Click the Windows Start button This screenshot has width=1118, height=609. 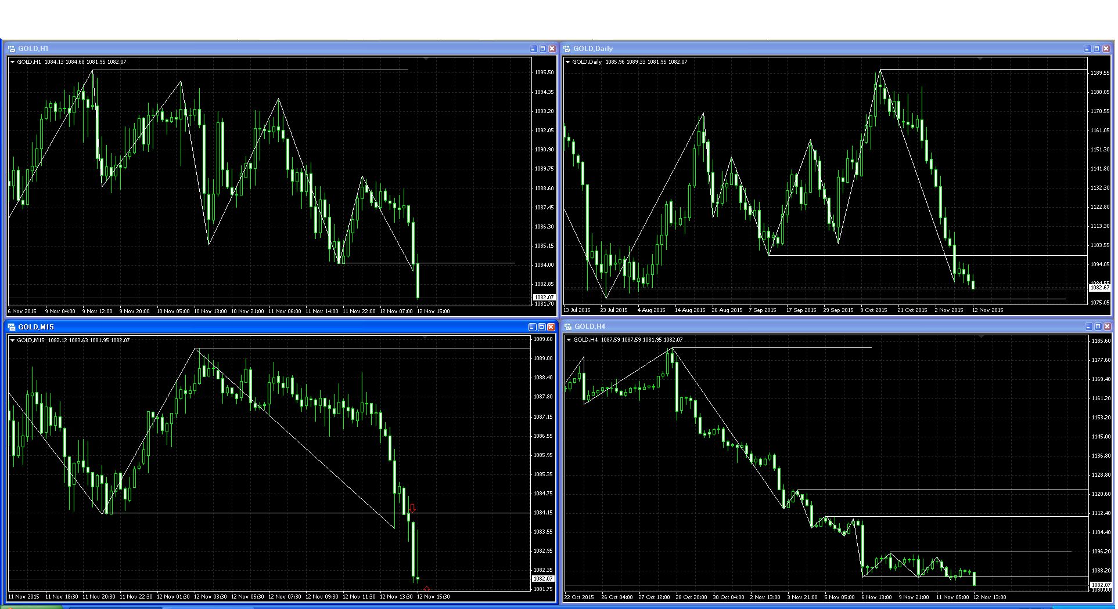click(29, 607)
